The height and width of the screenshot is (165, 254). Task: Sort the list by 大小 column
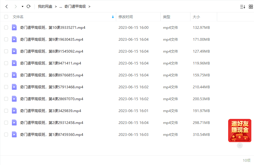point(196,17)
